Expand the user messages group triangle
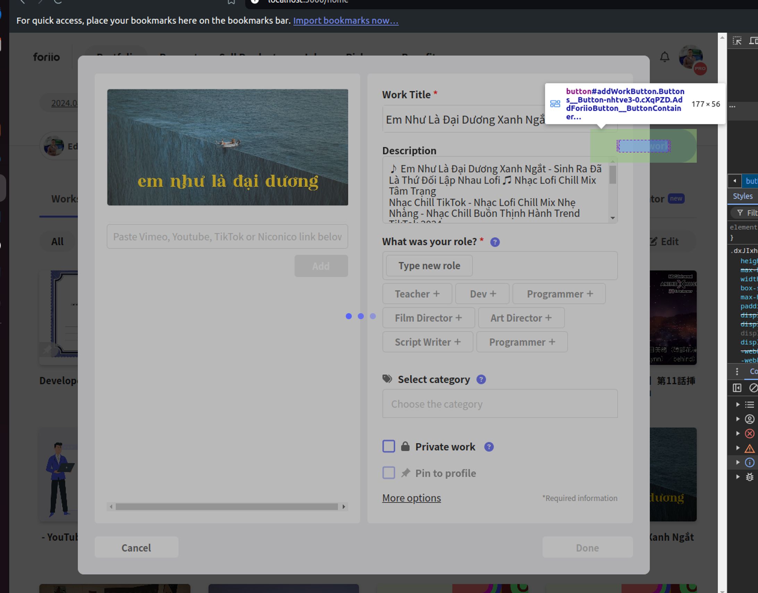758x593 pixels. tap(738, 419)
